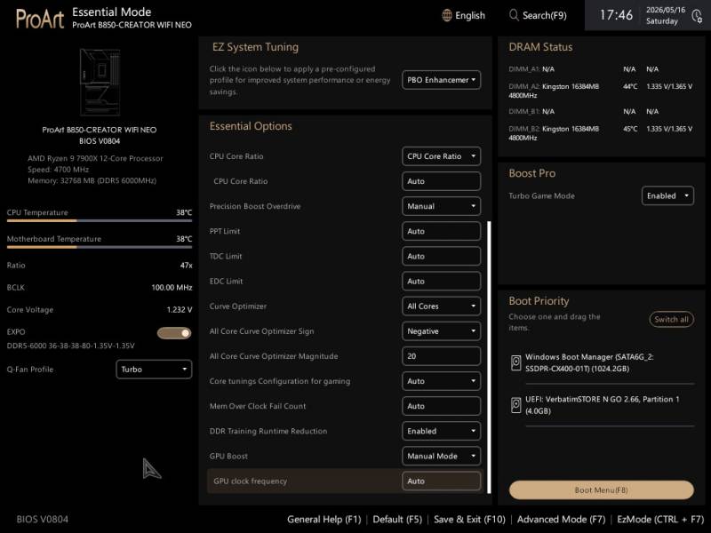This screenshot has height=533, width=711.
Task: Click the Ratio 47x value
Action: click(186, 265)
